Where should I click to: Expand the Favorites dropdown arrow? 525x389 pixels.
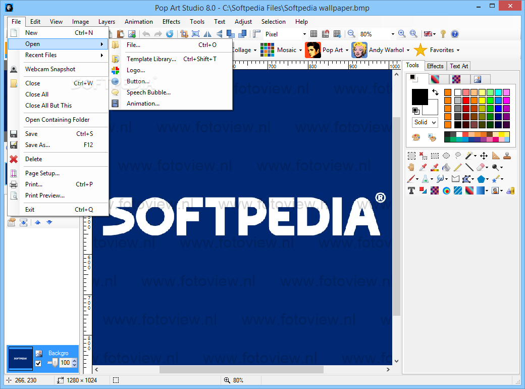[x=458, y=50]
